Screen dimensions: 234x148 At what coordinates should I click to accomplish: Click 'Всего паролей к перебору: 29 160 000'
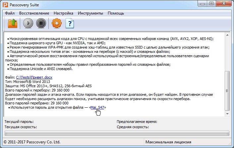coord(37,90)
